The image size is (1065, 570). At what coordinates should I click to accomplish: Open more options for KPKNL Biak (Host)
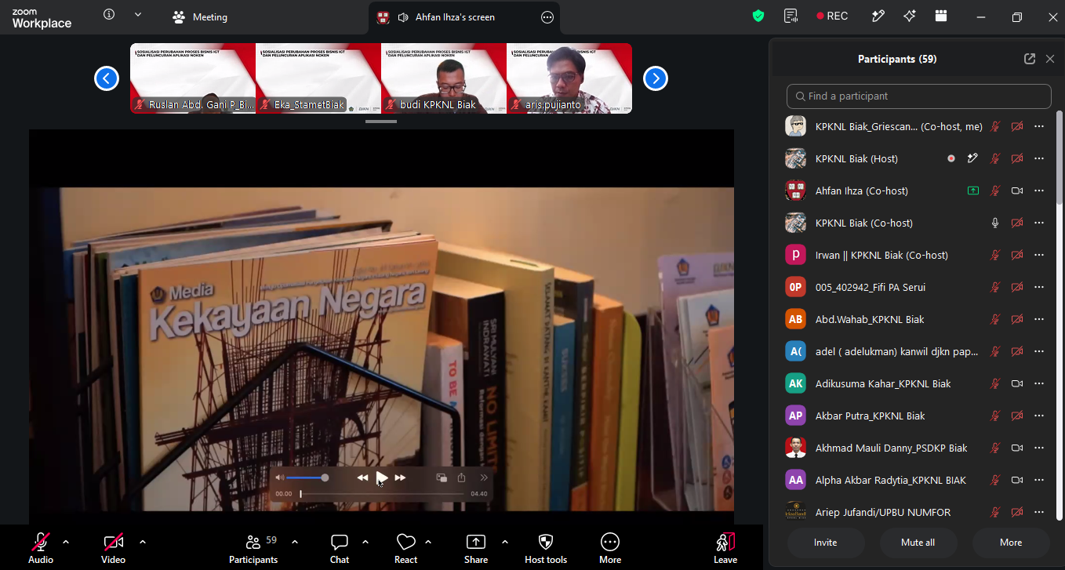(1039, 158)
